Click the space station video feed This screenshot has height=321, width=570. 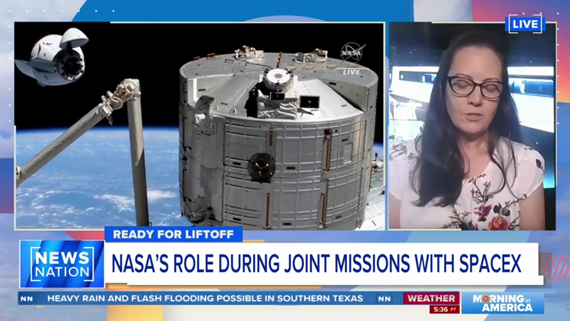click(199, 126)
